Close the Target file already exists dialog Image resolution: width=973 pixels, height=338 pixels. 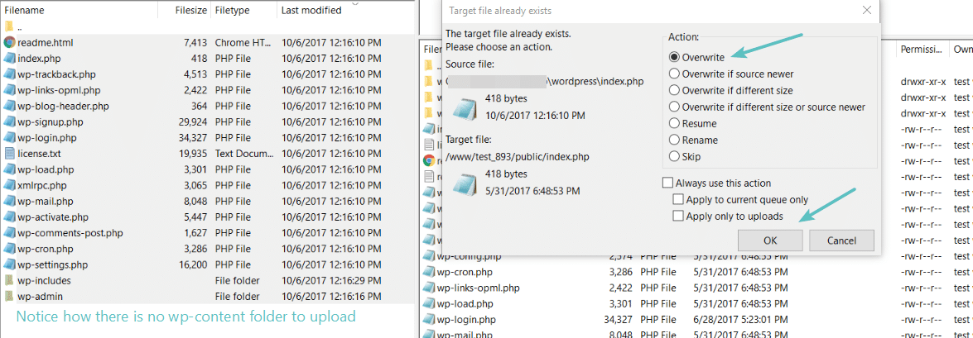pyautogui.click(x=866, y=11)
